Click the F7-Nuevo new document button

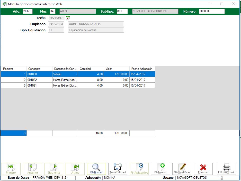(160, 169)
